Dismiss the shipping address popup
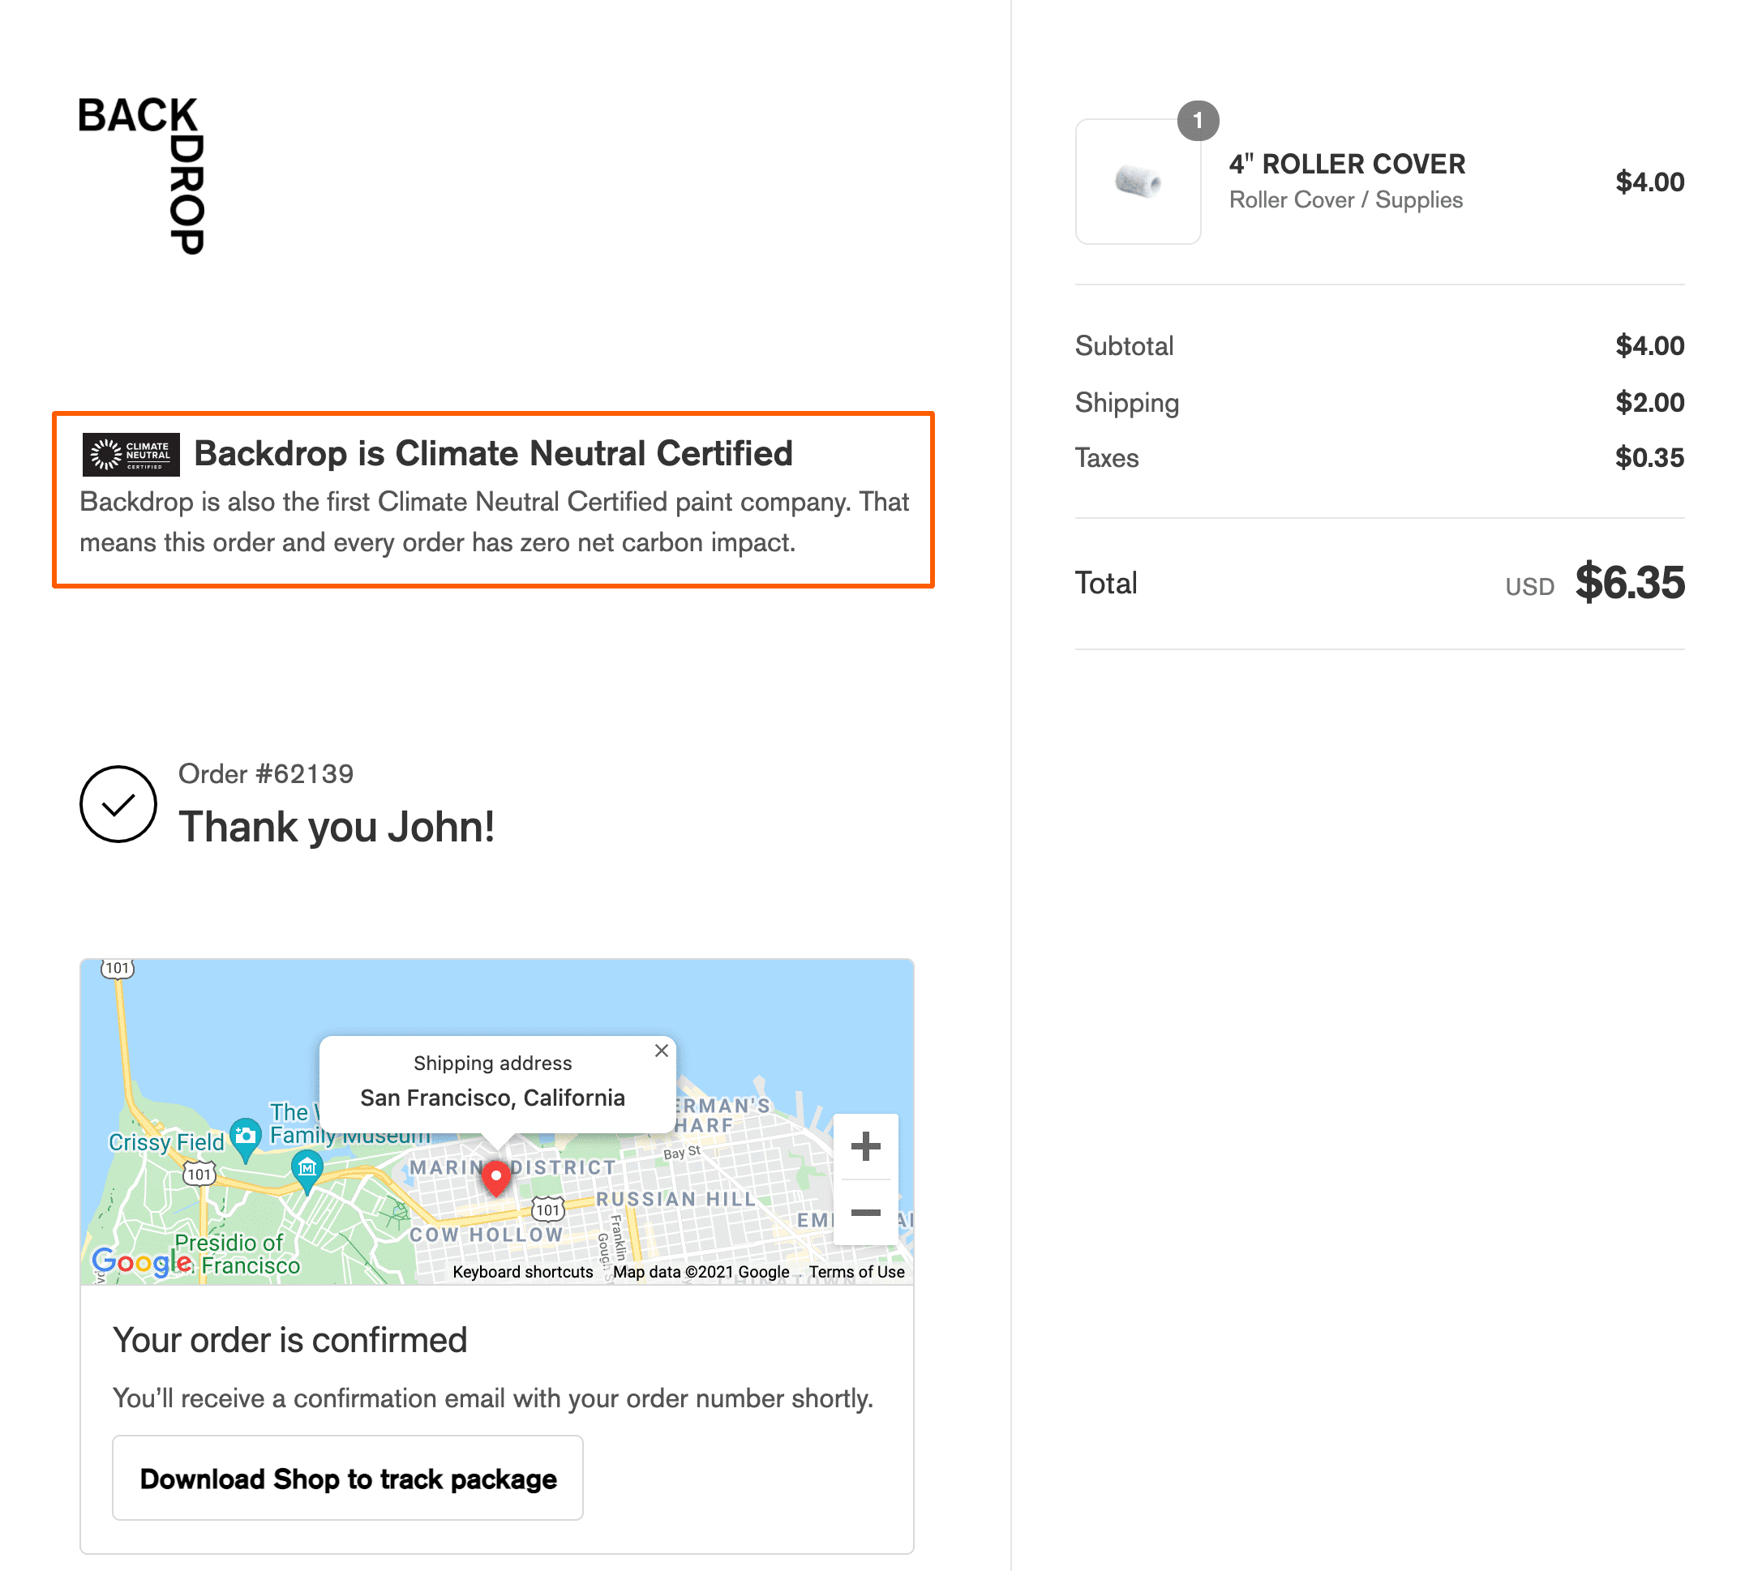This screenshot has width=1758, height=1571. coord(662,1051)
